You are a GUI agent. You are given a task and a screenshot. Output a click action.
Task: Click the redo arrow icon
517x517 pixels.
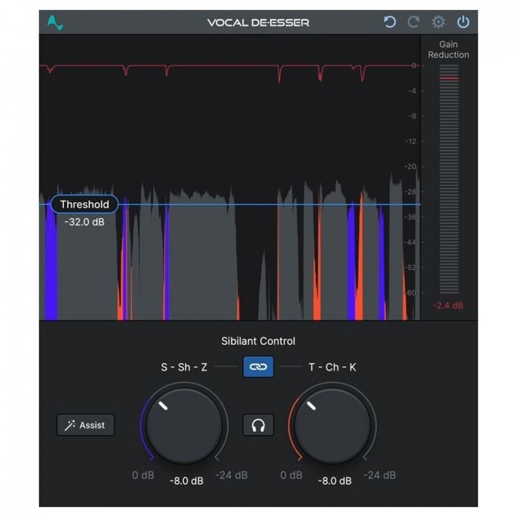point(414,22)
